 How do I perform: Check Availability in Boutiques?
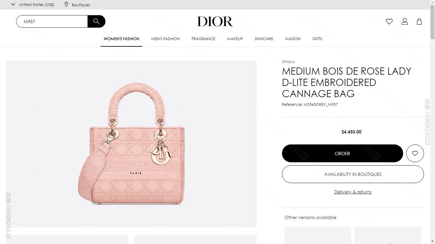(x=353, y=174)
